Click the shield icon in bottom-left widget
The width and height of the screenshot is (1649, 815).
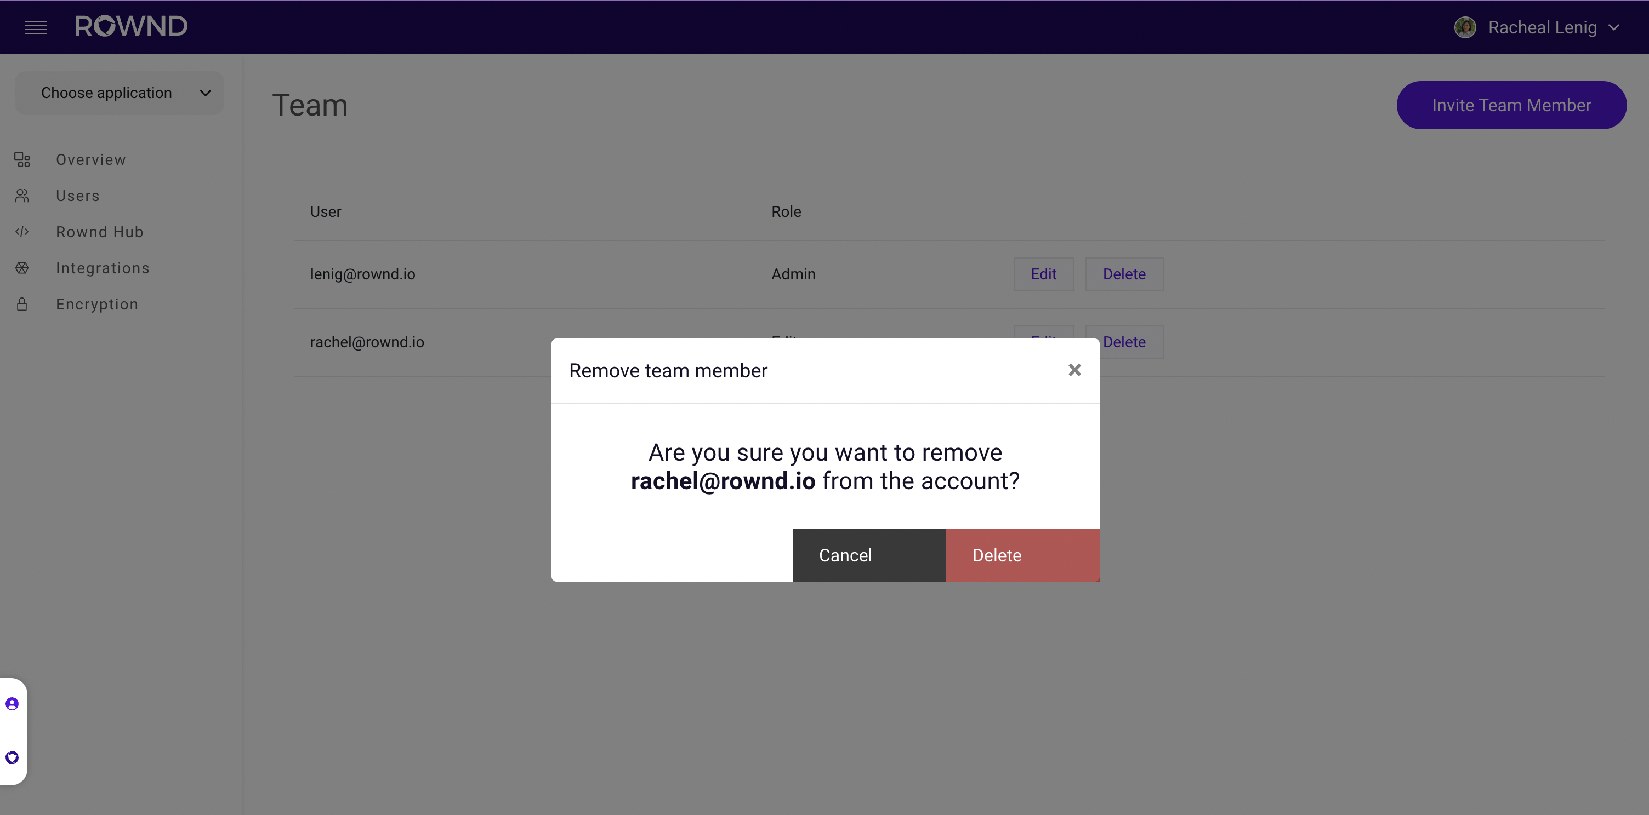point(12,757)
